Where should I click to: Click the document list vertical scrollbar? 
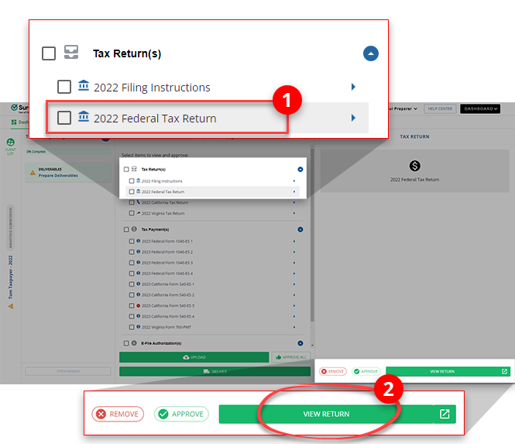pos(312,248)
